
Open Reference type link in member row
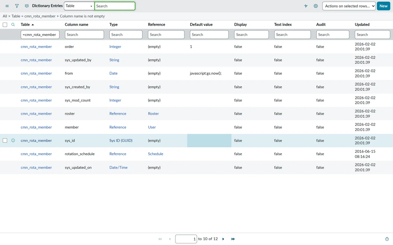tap(118, 127)
